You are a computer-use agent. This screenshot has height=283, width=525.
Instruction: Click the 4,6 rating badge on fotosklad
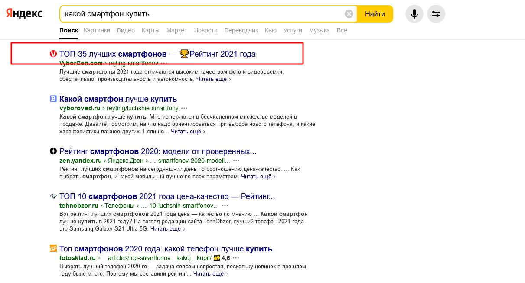(222, 258)
